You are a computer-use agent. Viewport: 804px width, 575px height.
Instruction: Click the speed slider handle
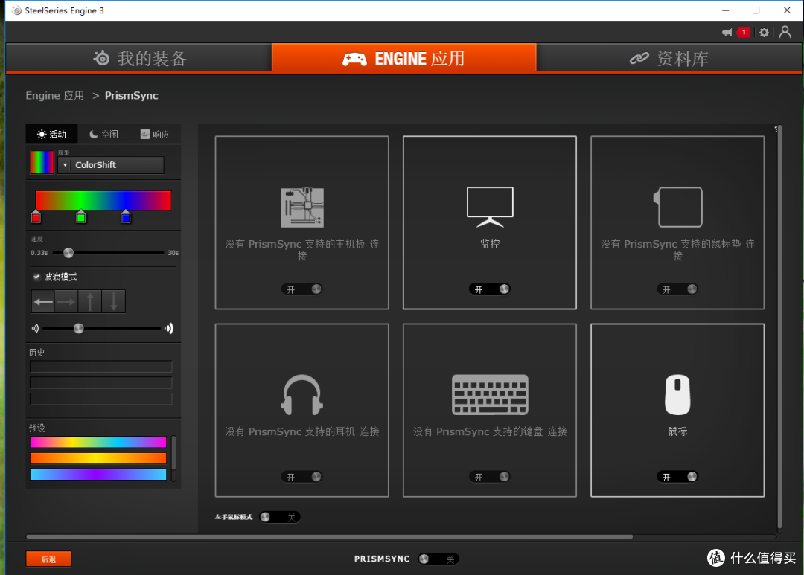click(68, 253)
